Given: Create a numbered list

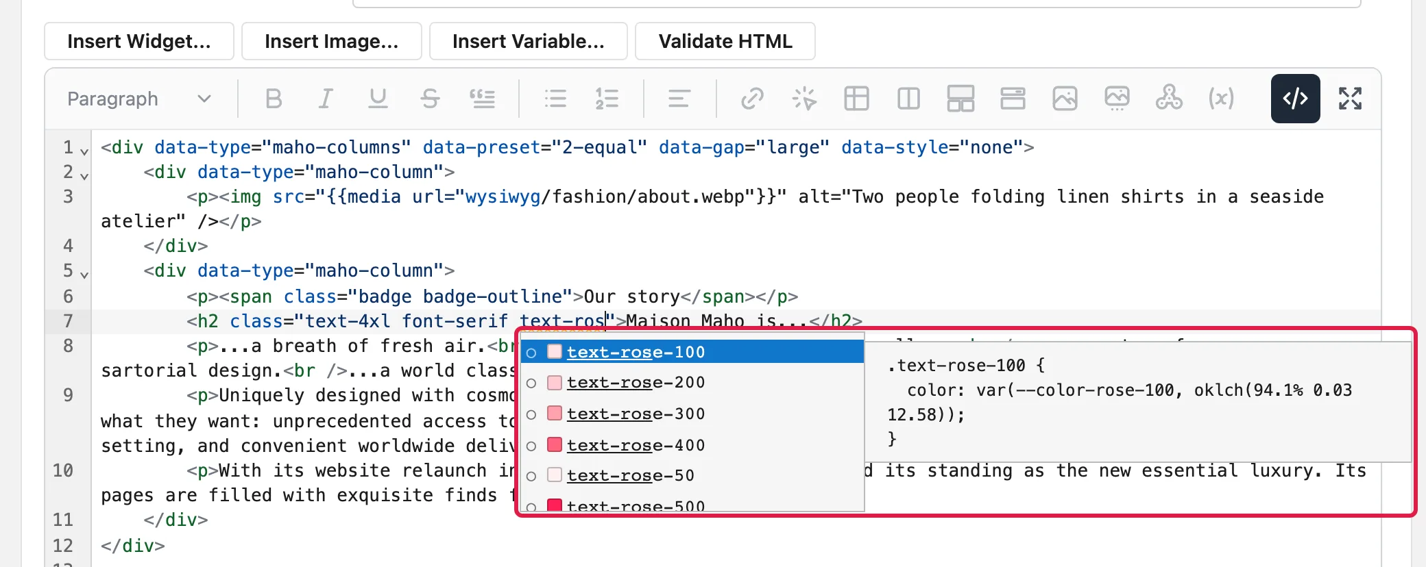Looking at the screenshot, I should coord(607,99).
